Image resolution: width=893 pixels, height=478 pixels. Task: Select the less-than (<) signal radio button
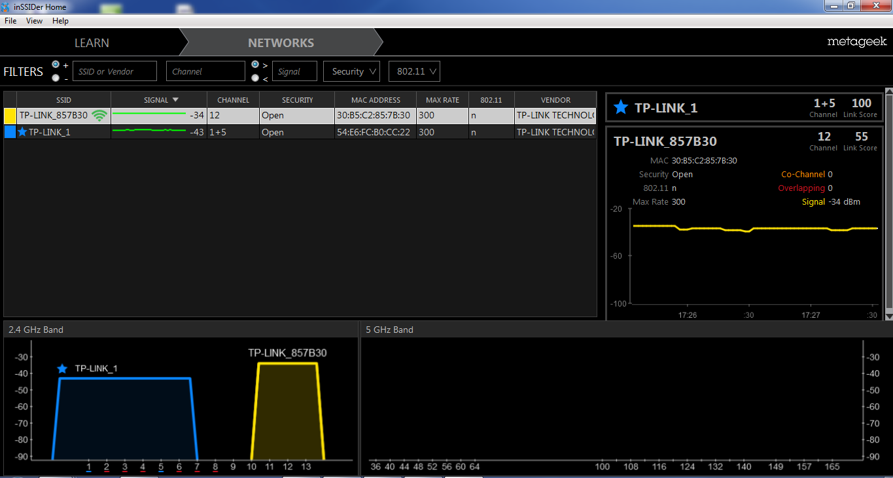[255, 78]
